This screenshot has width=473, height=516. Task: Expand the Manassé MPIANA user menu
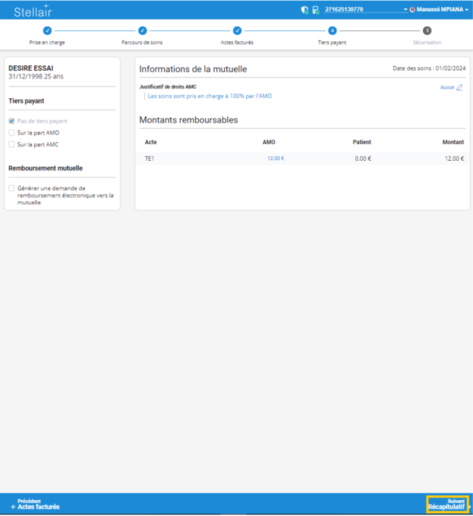[x=468, y=10]
